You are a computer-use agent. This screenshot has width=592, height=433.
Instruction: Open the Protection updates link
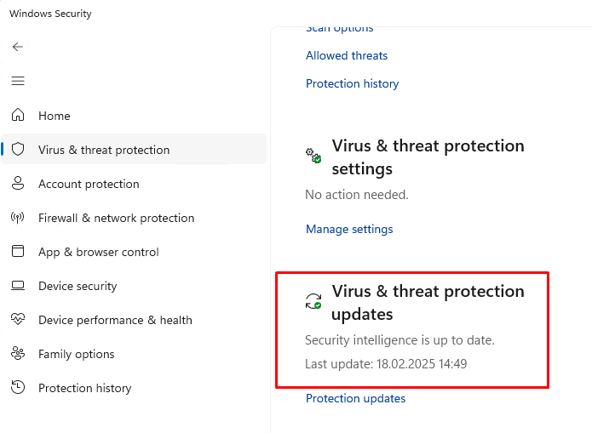click(x=356, y=398)
